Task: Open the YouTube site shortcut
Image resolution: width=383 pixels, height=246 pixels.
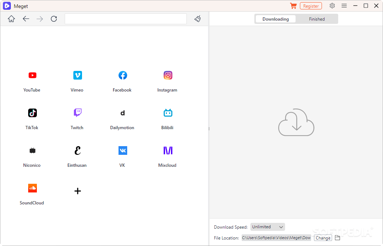Action: pyautogui.click(x=32, y=75)
